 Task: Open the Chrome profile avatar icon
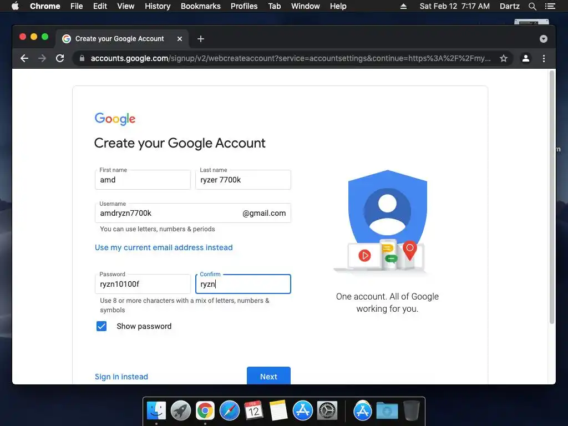pyautogui.click(x=526, y=58)
